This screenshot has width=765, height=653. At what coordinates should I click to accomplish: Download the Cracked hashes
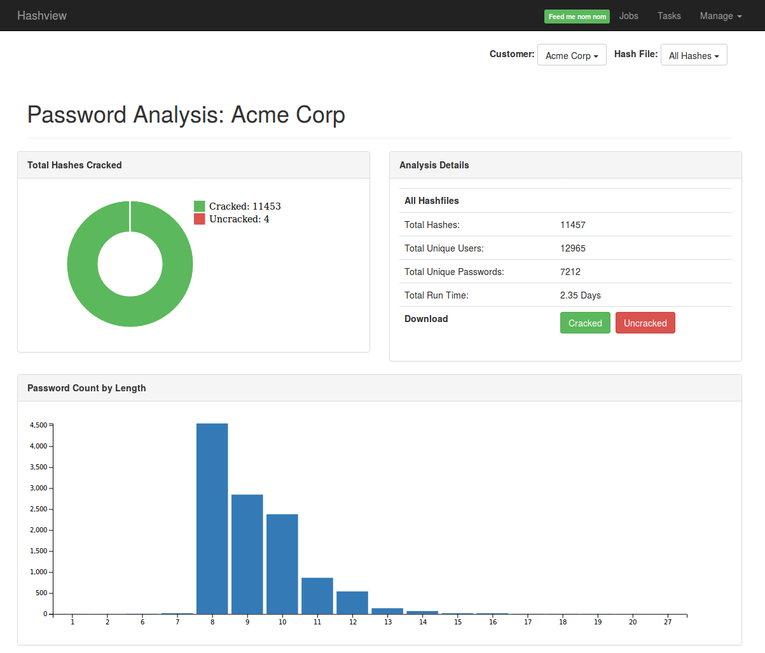coord(585,323)
